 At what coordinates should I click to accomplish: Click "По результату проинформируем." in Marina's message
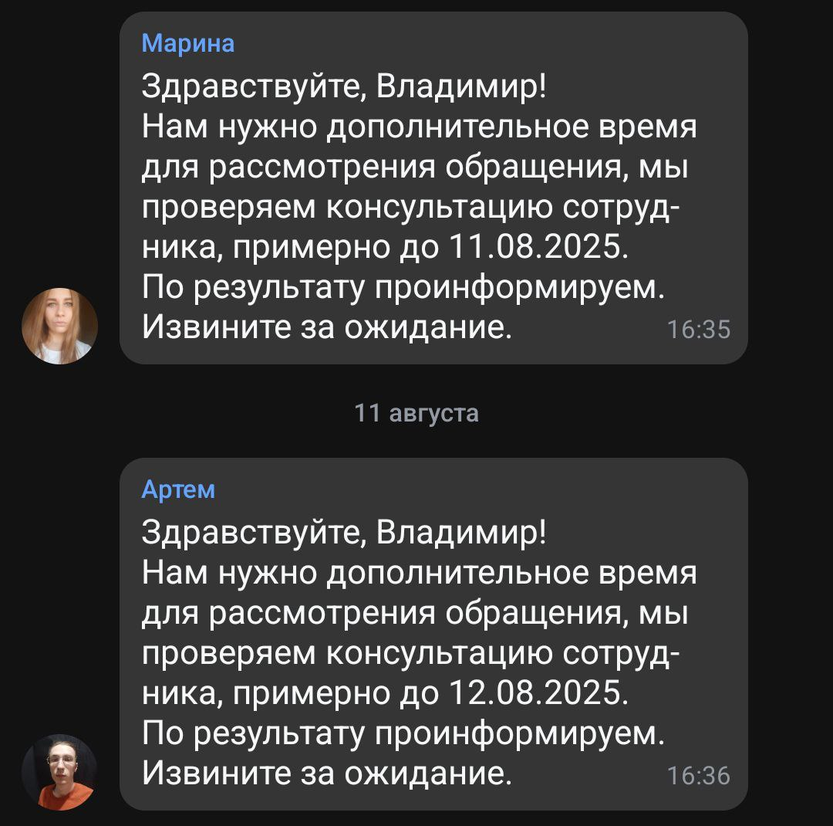click(x=403, y=288)
